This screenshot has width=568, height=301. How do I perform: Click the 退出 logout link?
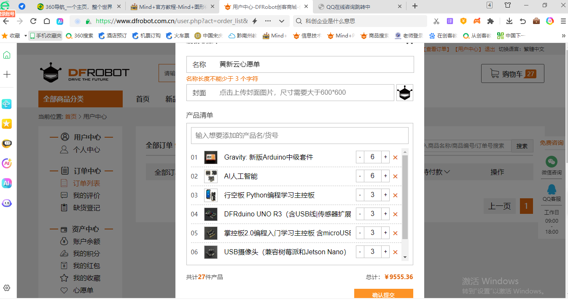click(490, 49)
